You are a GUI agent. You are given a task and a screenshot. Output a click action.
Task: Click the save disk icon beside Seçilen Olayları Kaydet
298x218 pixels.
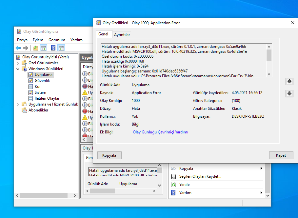click(x=173, y=176)
